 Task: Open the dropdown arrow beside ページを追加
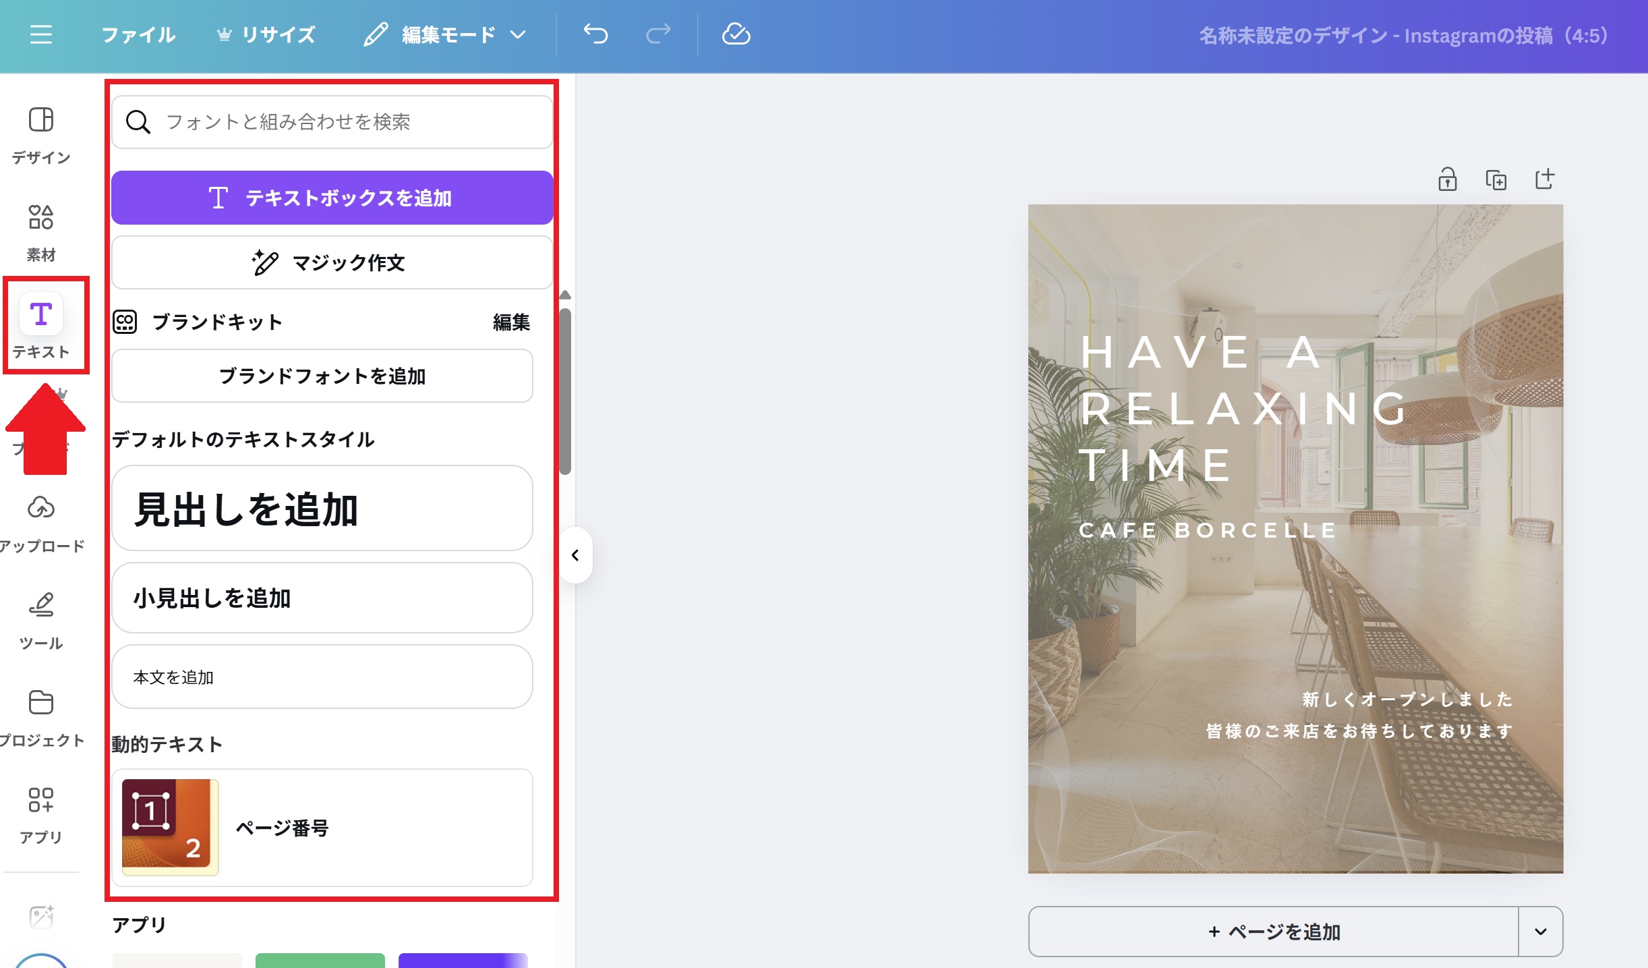point(1540,932)
